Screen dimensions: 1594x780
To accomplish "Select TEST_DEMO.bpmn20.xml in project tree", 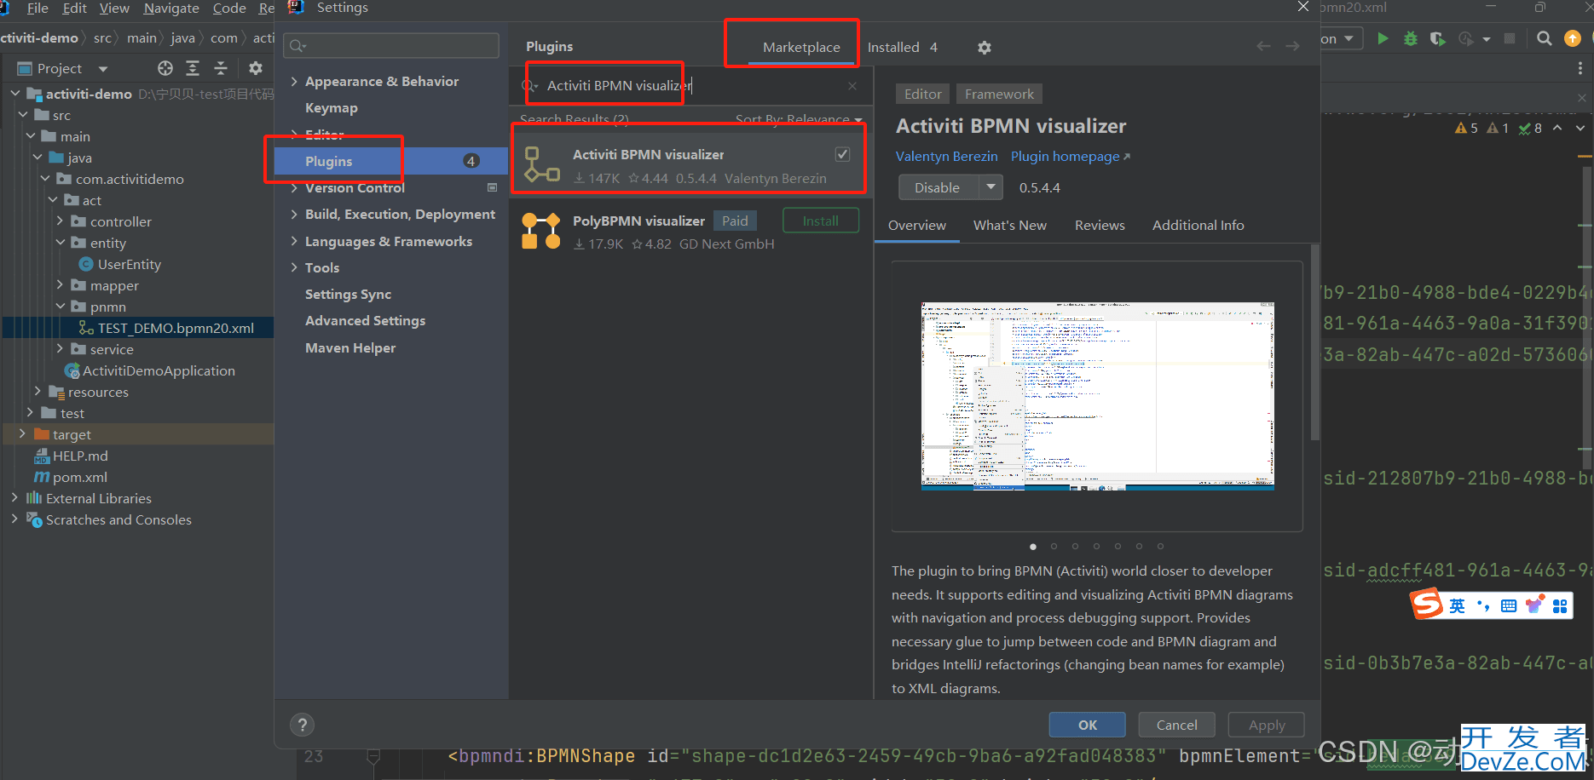I will [175, 329].
